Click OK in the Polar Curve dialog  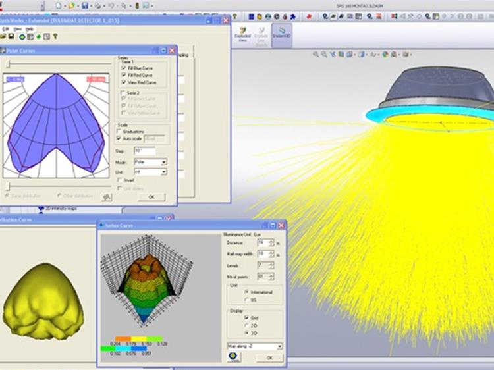(151, 196)
